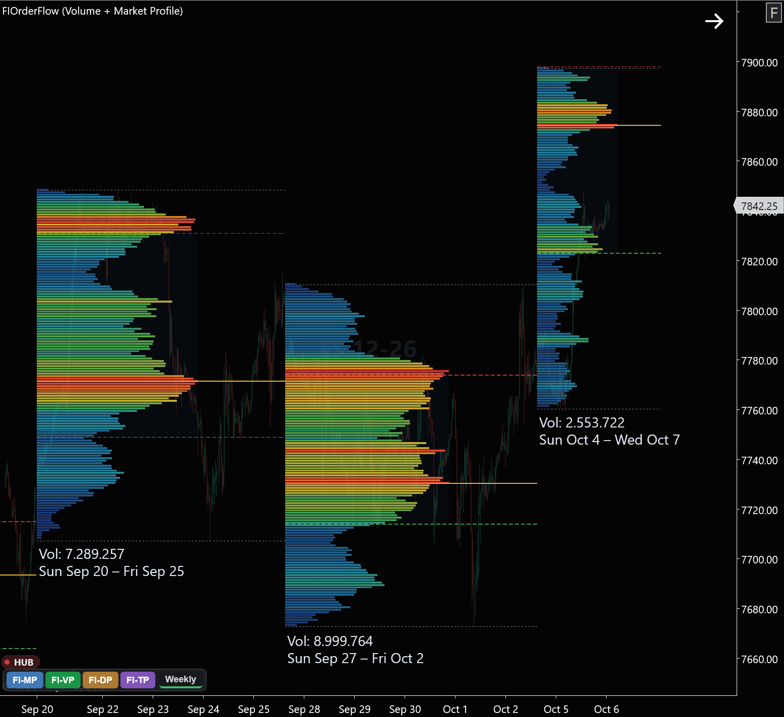This screenshot has height=717, width=784.
Task: Toggle the FI-VP volume profile button
Action: (63, 680)
